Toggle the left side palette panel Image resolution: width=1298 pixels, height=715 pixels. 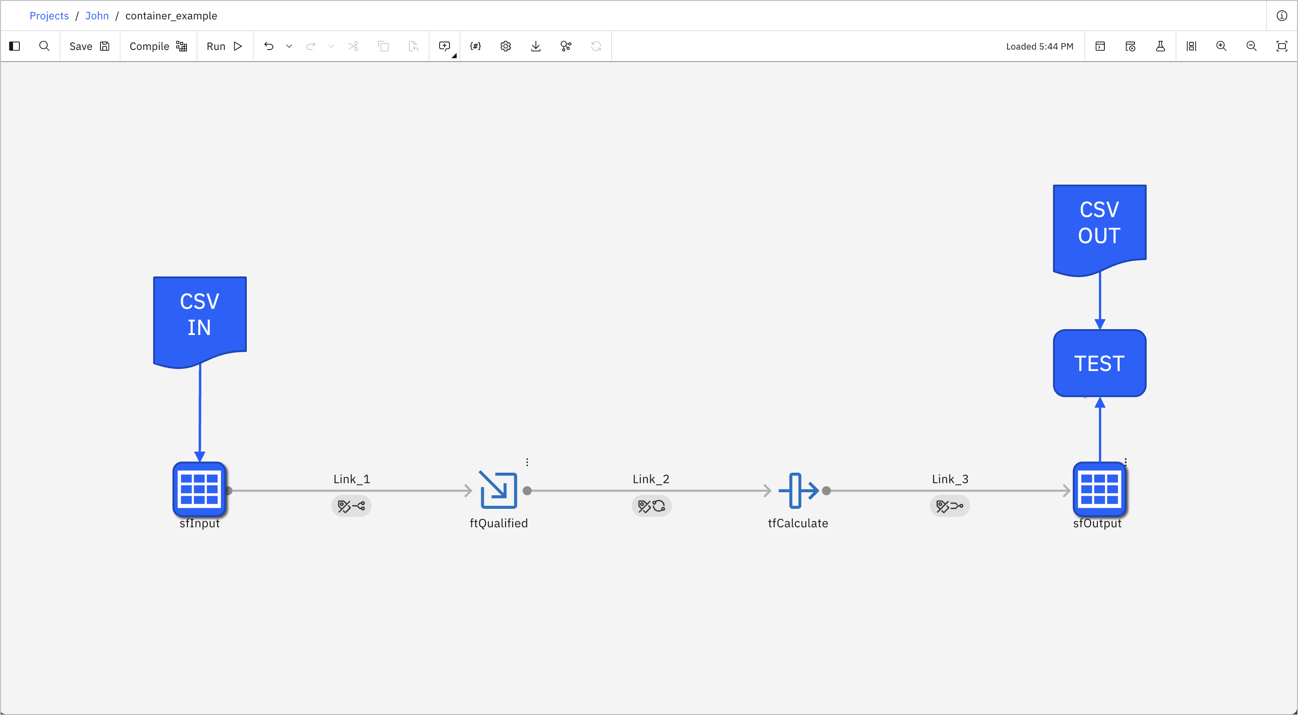[x=14, y=46]
